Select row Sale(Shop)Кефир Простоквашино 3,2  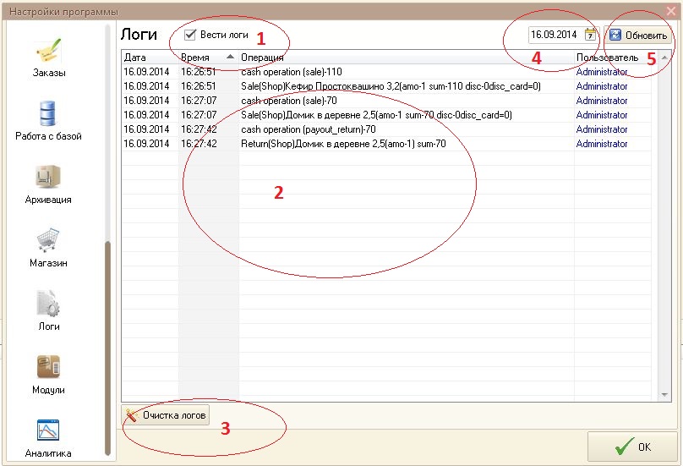tap(386, 86)
